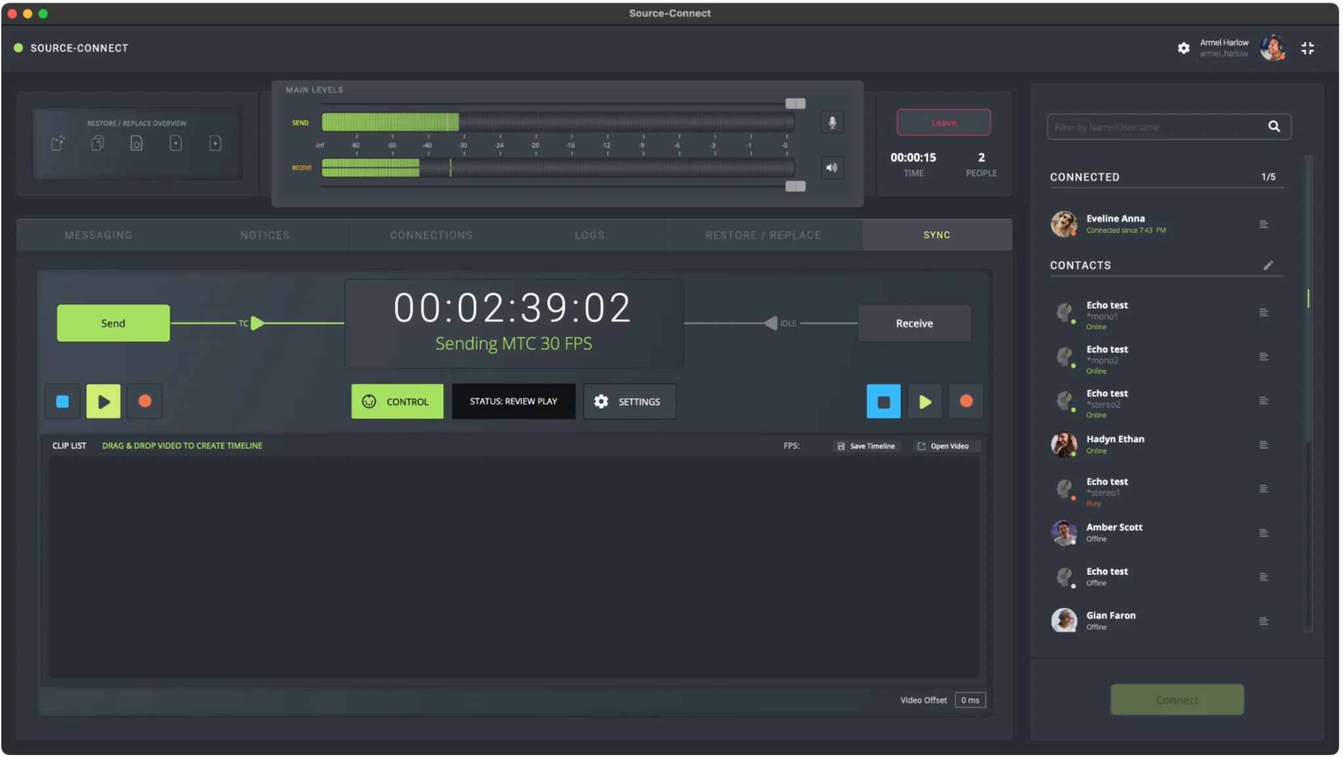The image size is (1343, 757).
Task: Toggle the green Send sync button
Action: [113, 323]
